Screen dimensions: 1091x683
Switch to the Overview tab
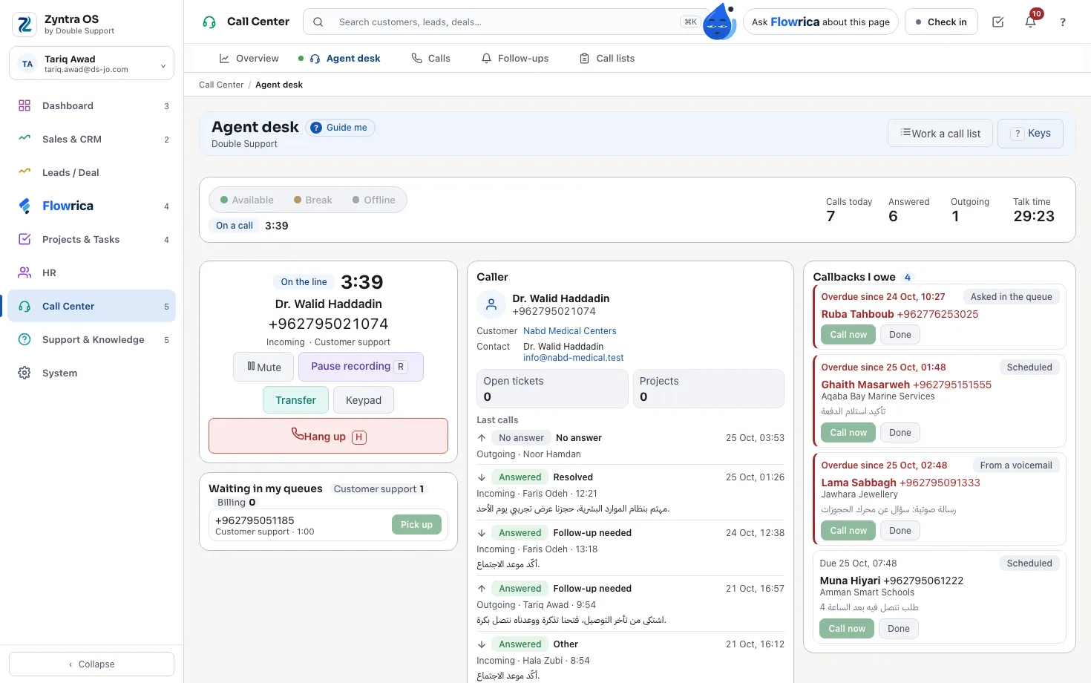[249, 59]
